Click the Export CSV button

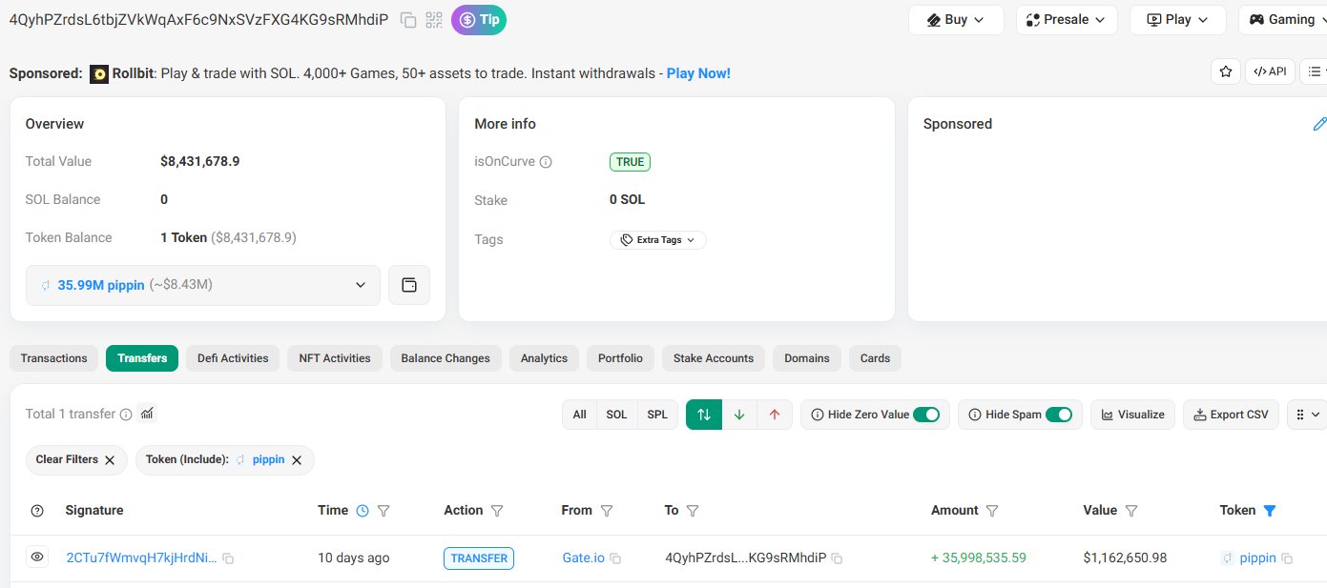point(1231,415)
